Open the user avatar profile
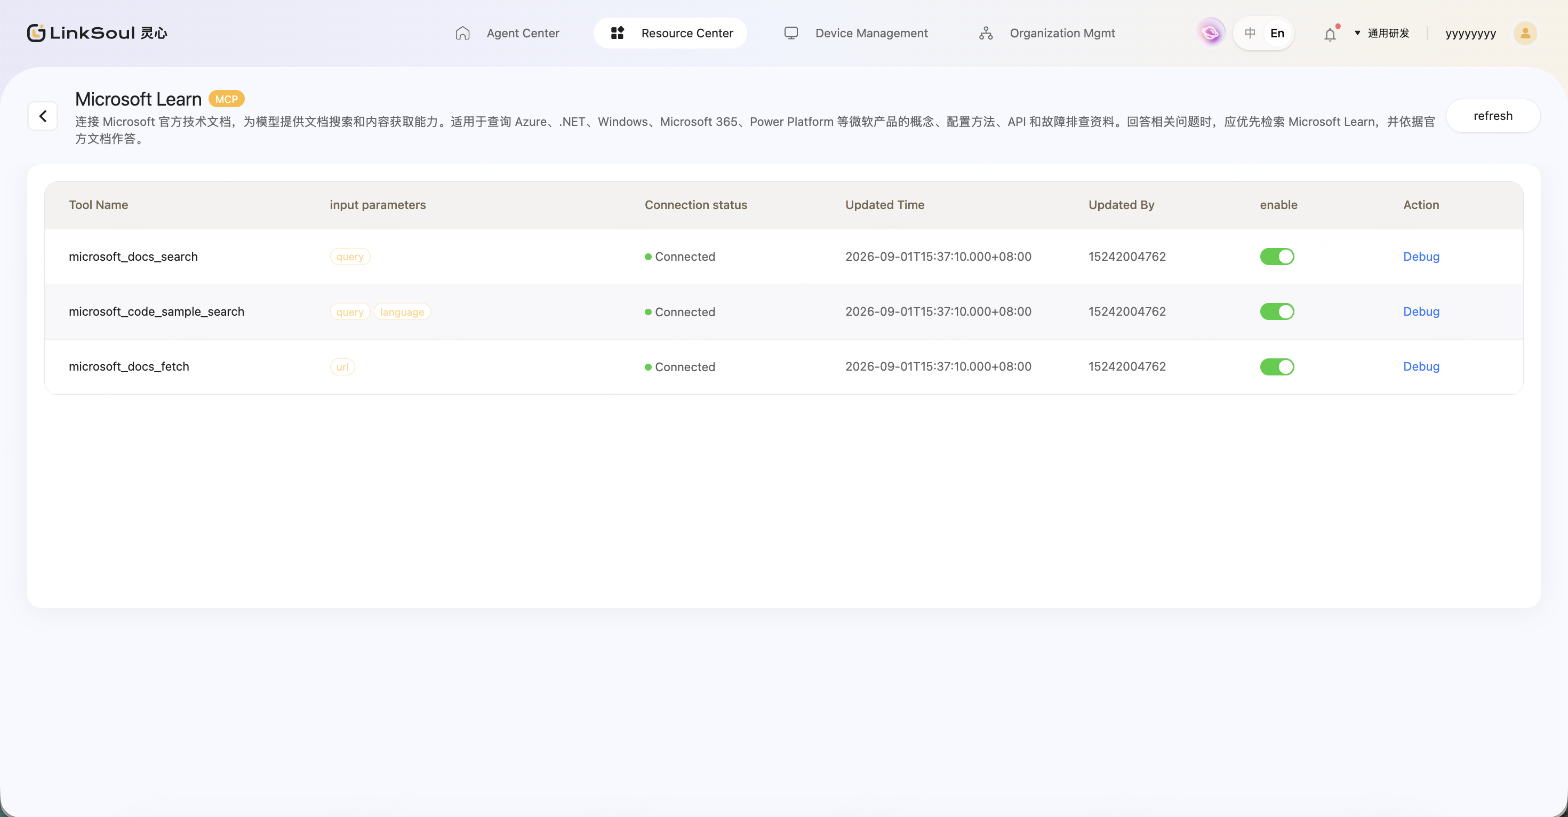Viewport: 1568px width, 817px height. [1525, 33]
